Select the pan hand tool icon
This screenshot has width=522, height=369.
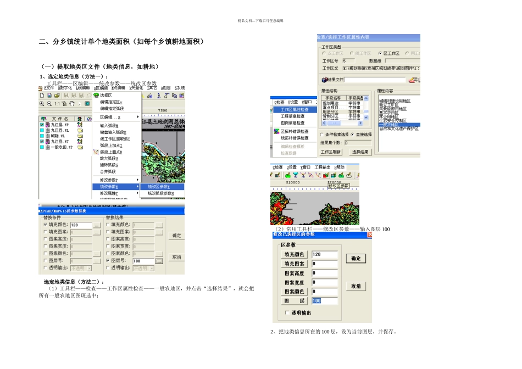[72, 104]
